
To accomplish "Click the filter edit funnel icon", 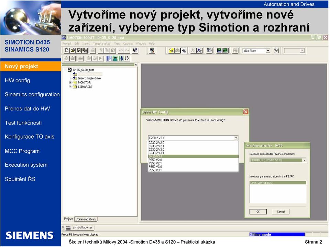I will (276, 50).
